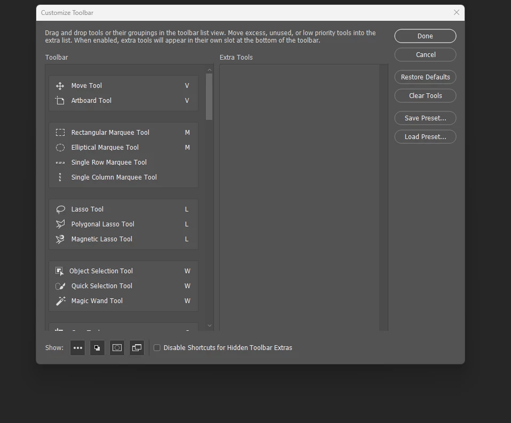
Task: Click the Move Tool icon
Action: [x=60, y=86]
